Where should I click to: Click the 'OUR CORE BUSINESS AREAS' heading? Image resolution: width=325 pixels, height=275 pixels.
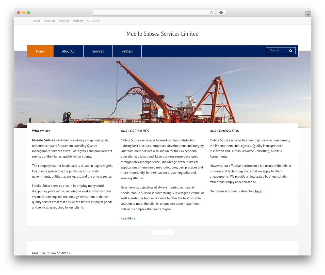(x=51, y=253)
